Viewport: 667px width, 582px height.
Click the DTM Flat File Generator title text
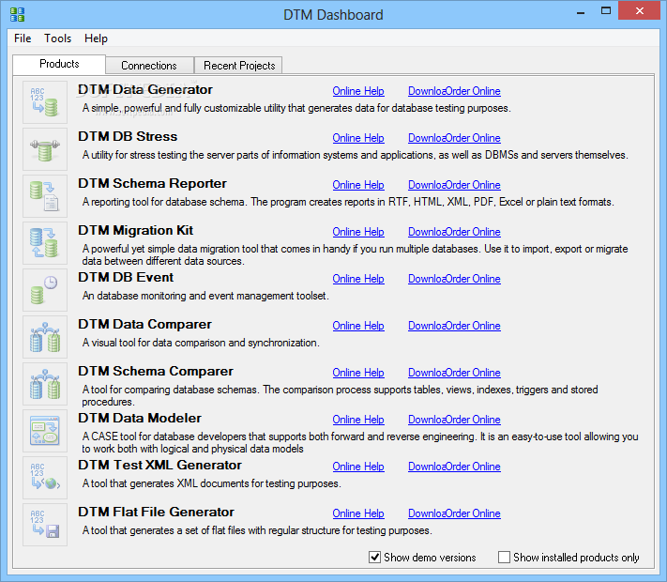(x=156, y=512)
